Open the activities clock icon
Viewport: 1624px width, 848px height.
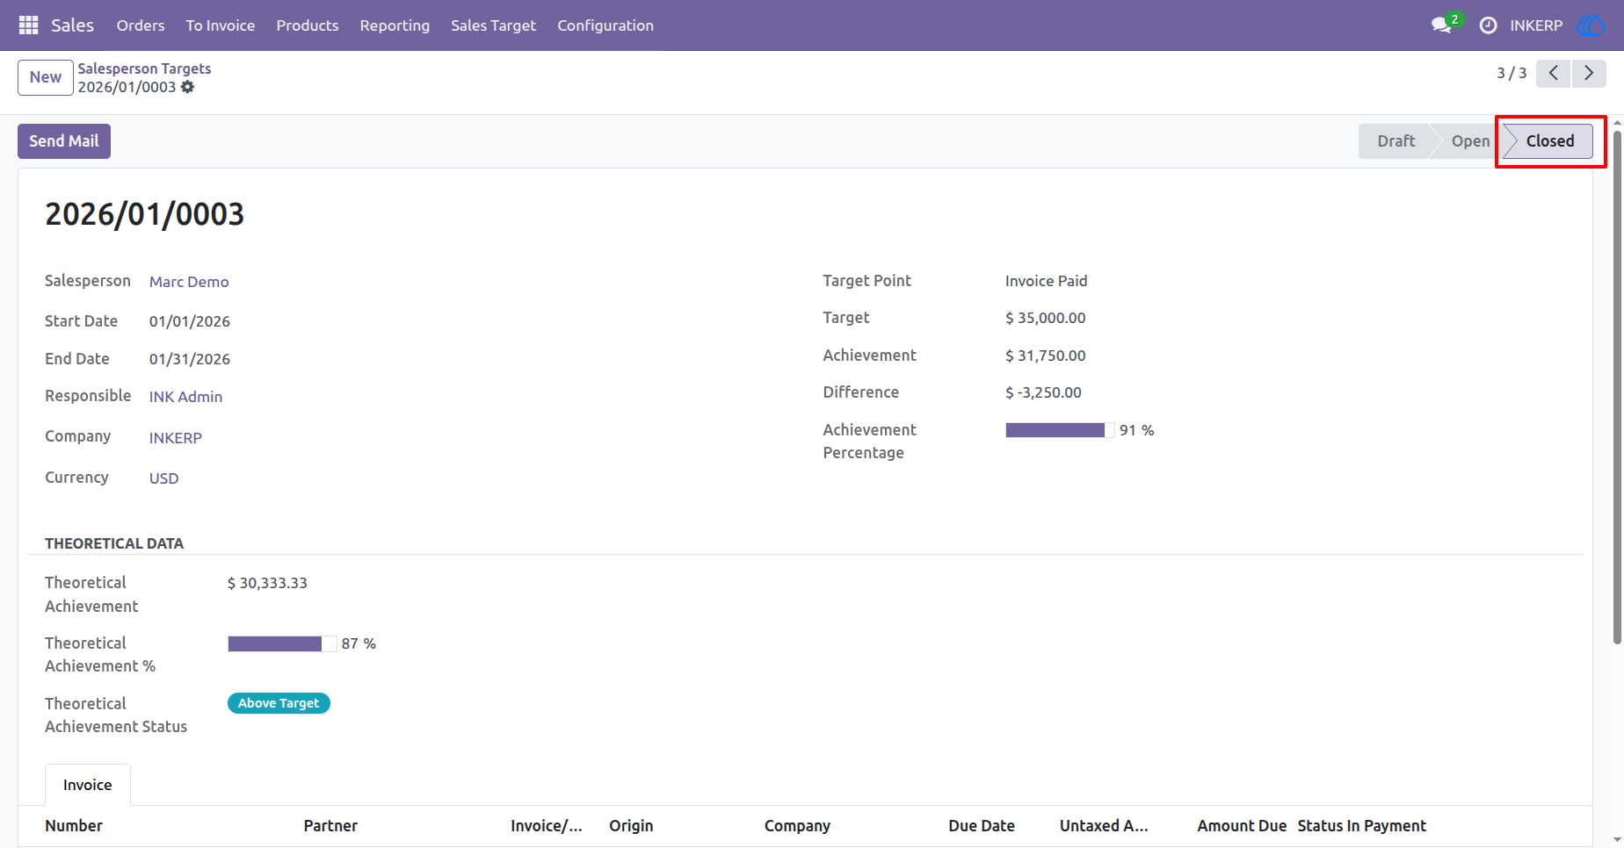click(x=1488, y=25)
